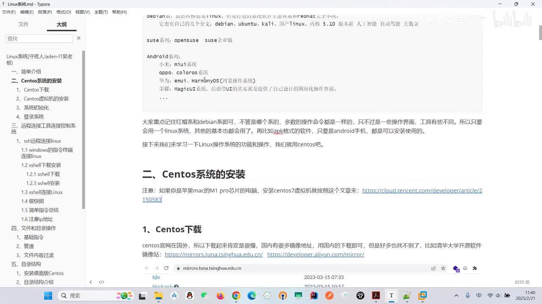This screenshot has width=542, height=304.
Task: Toggle the sidebar with the arrow icon
Action: coord(91,282)
